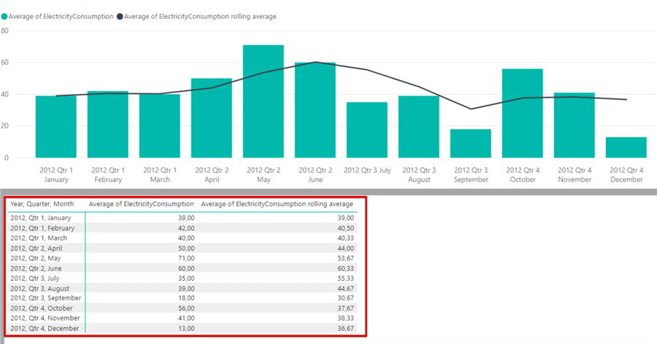Select the table row 2012, Qtr 4, November
This screenshot has height=344, width=657.
click(x=182, y=318)
